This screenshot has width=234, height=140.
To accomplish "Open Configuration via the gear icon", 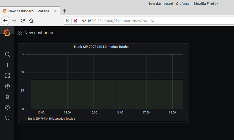I will [7, 107].
